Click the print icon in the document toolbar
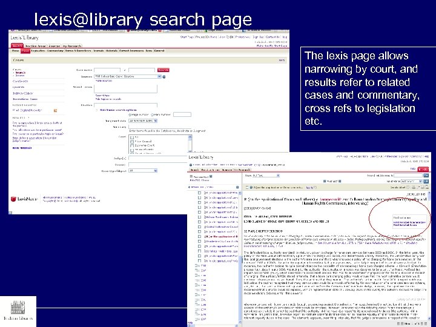 click(414, 188)
